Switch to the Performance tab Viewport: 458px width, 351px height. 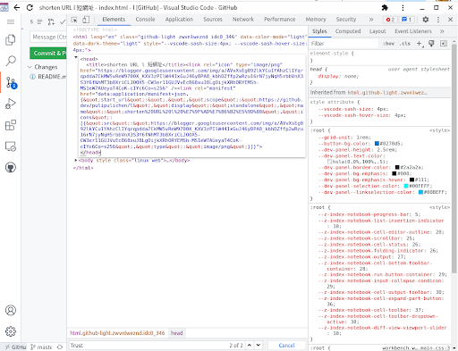tap(280, 20)
